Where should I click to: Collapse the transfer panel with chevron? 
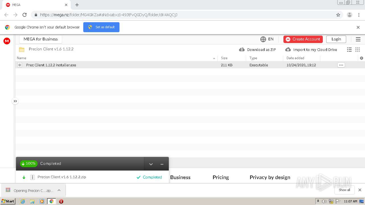coord(151,164)
